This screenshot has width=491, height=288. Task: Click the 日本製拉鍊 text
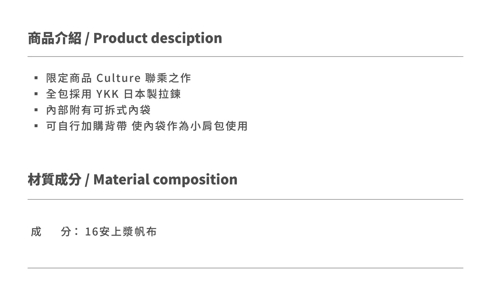152,94
